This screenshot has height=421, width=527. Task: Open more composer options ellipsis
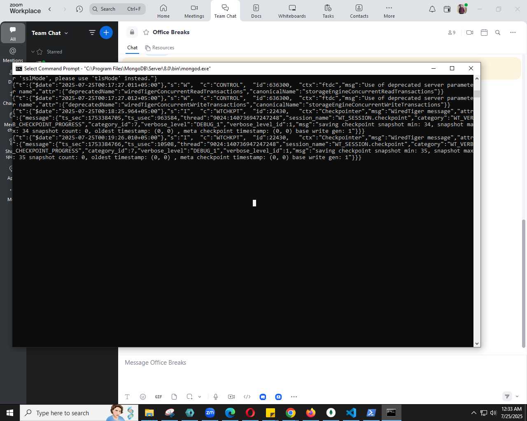294,397
